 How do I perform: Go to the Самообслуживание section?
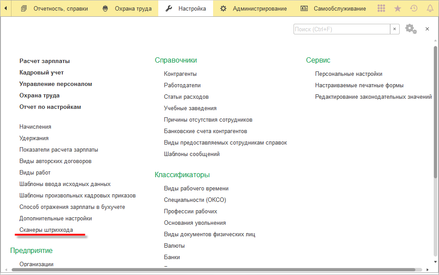[x=340, y=9]
